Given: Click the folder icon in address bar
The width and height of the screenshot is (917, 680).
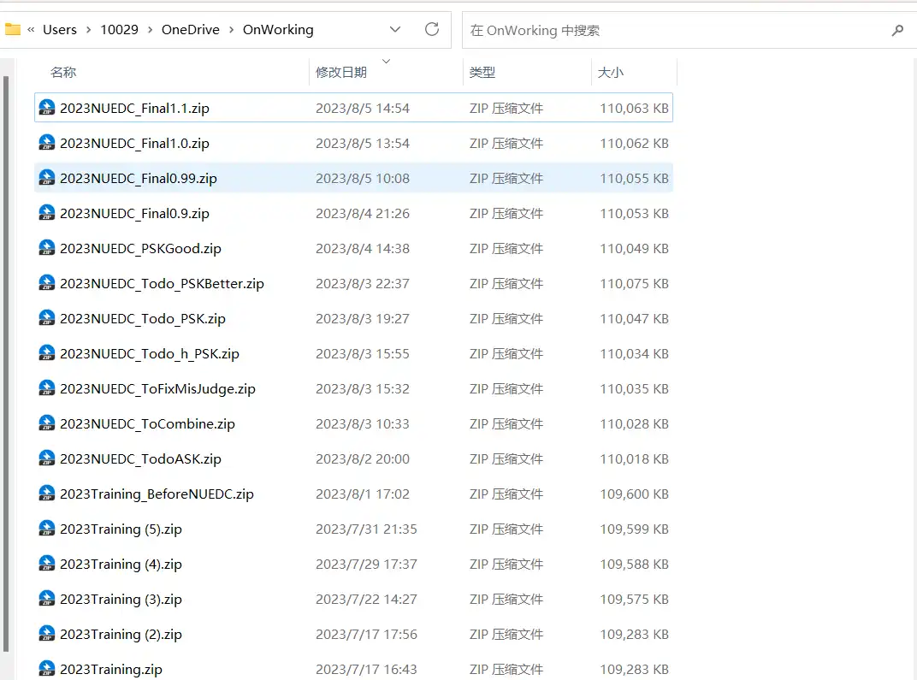Looking at the screenshot, I should tap(13, 30).
